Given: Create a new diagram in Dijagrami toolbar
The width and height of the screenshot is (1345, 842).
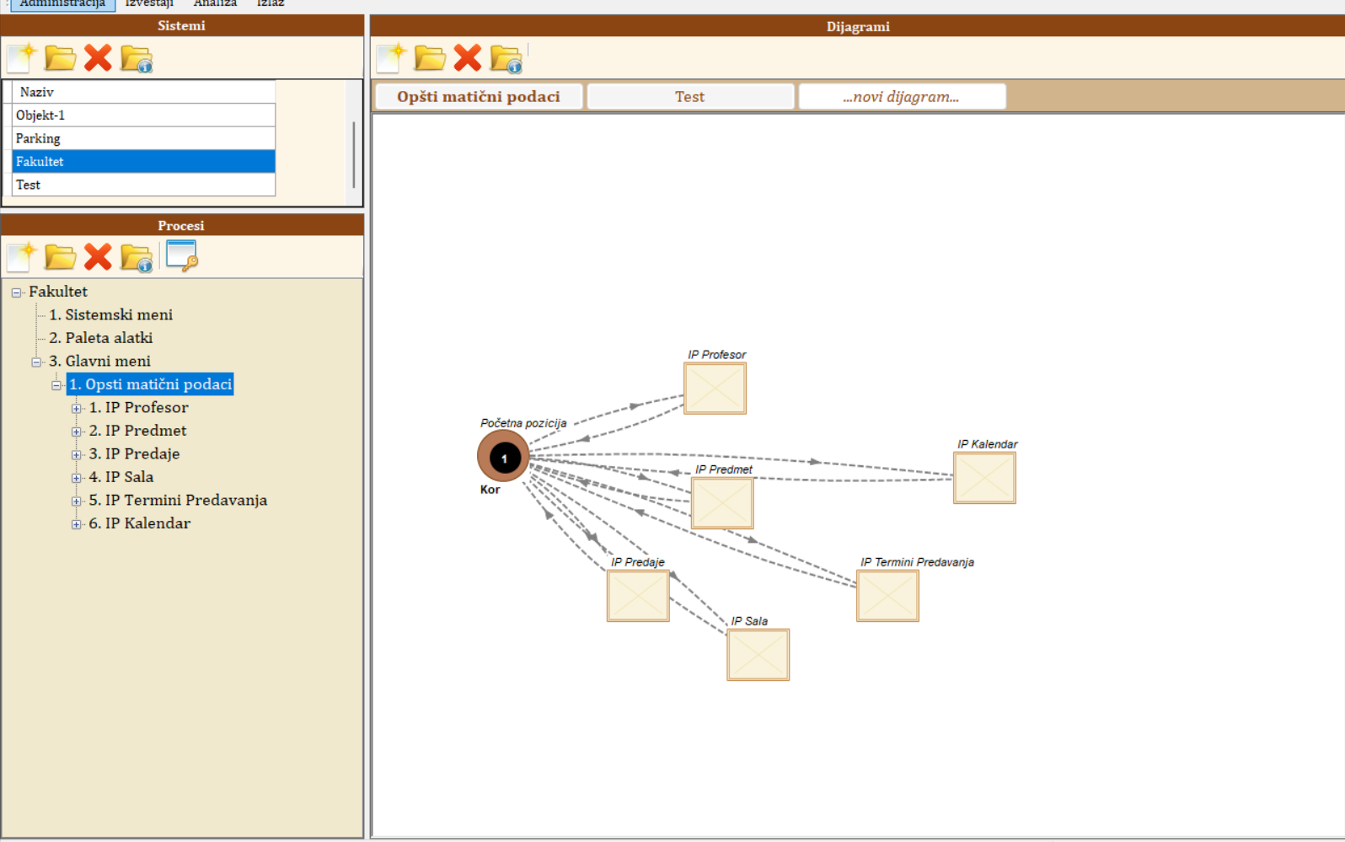Looking at the screenshot, I should click(392, 58).
